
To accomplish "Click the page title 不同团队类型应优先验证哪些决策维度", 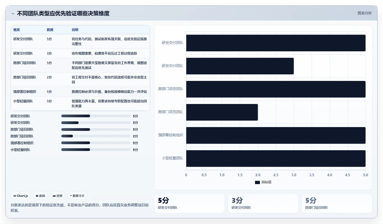I will (63, 13).
